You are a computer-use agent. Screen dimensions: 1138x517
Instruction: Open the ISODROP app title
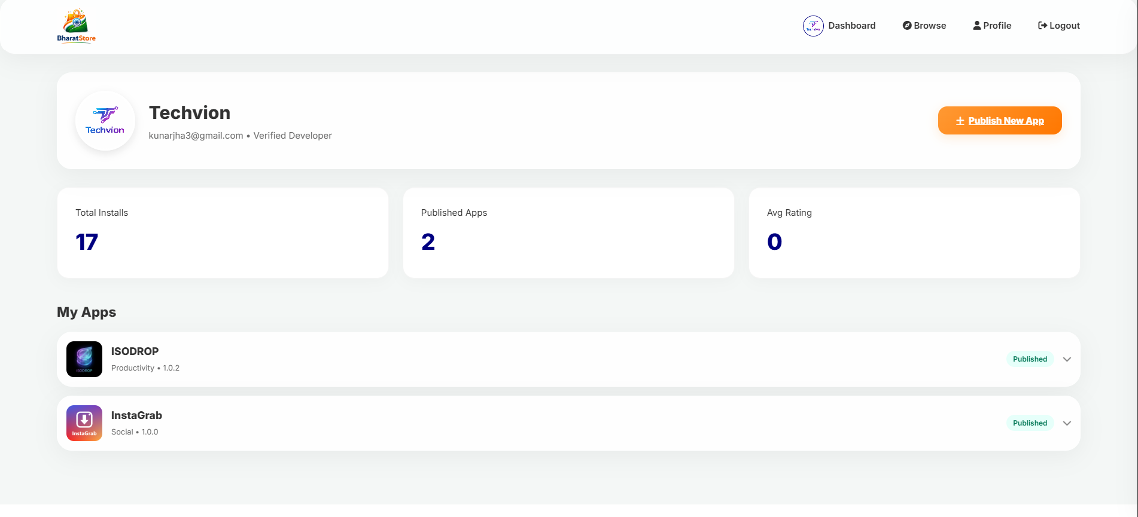click(135, 351)
